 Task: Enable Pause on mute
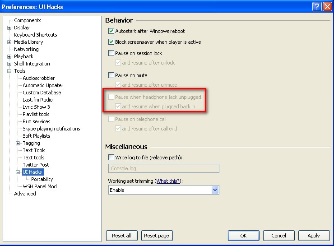coord(111,75)
